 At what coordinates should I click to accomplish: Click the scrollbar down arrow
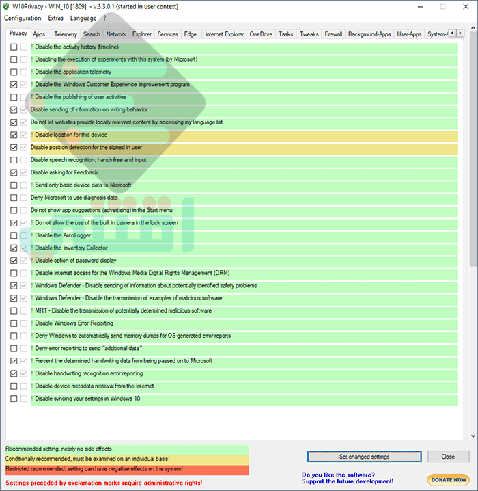pyautogui.click(x=473, y=436)
